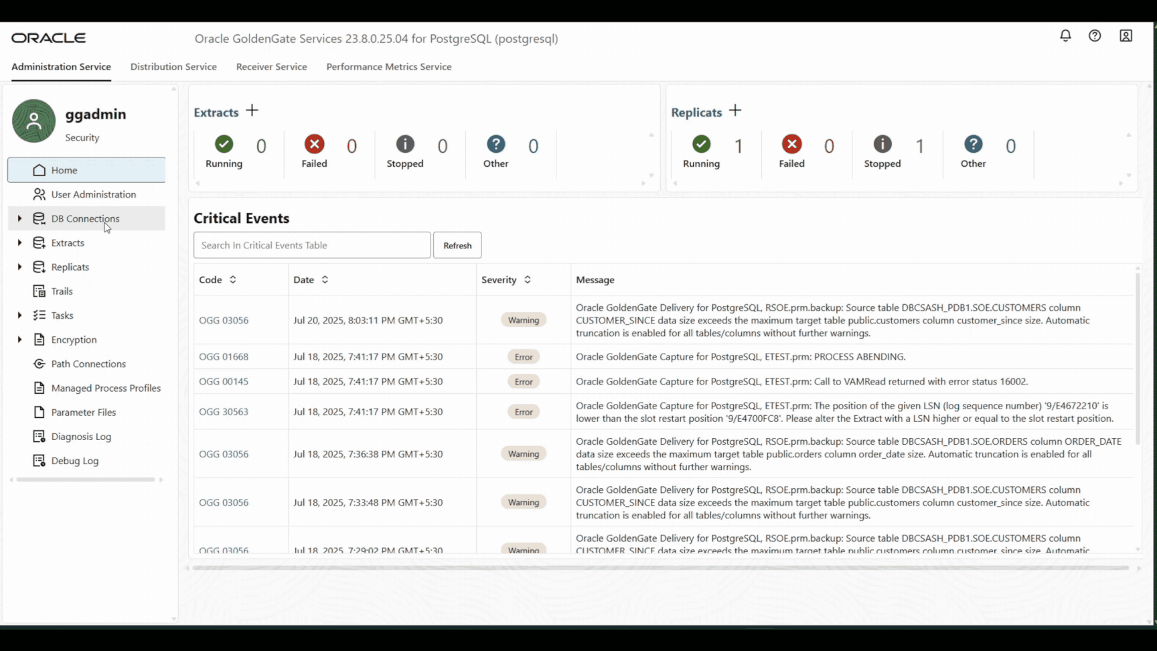Click the Managed Process Profiles icon

(40, 388)
